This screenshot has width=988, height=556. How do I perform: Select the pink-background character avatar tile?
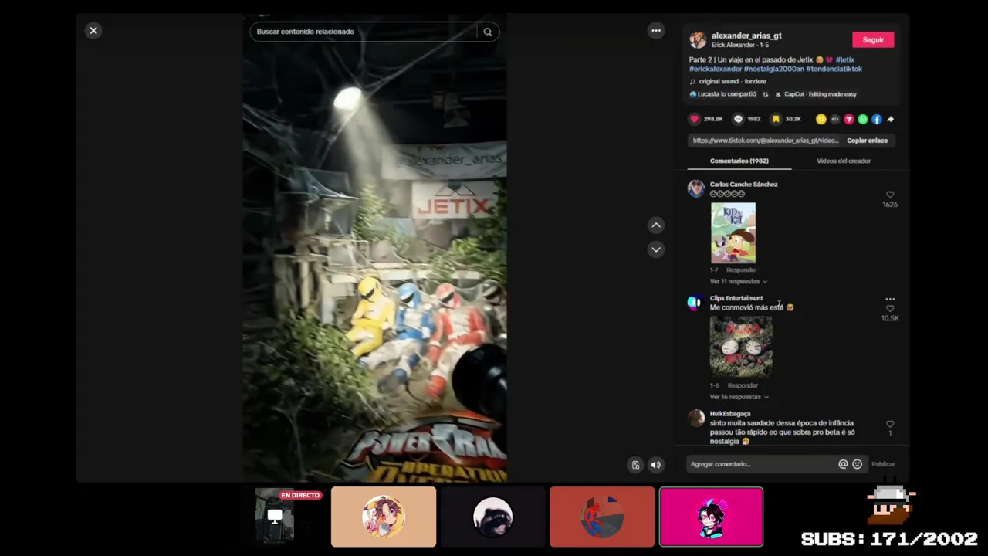coord(711,517)
